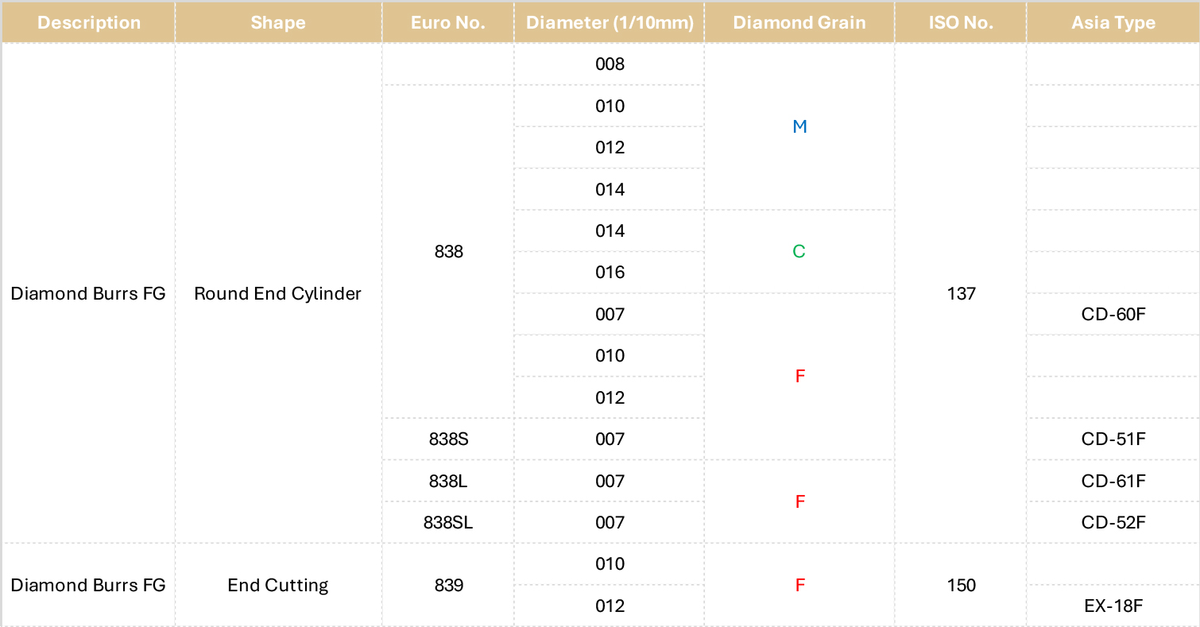
Task: Select the Diameter (1/10mm) header
Action: click(x=610, y=22)
